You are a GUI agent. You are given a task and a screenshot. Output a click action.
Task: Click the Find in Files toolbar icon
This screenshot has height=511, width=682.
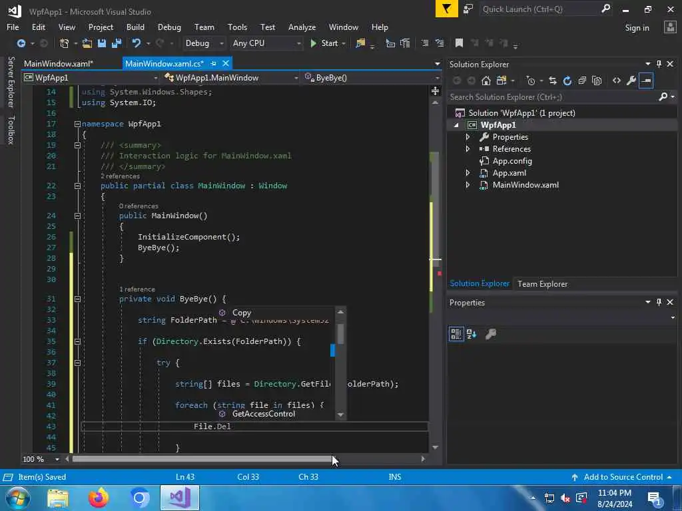360,43
